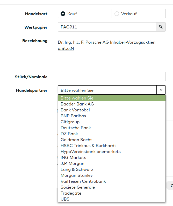Pick Goldman Sachs as Handelspartner

(76, 140)
